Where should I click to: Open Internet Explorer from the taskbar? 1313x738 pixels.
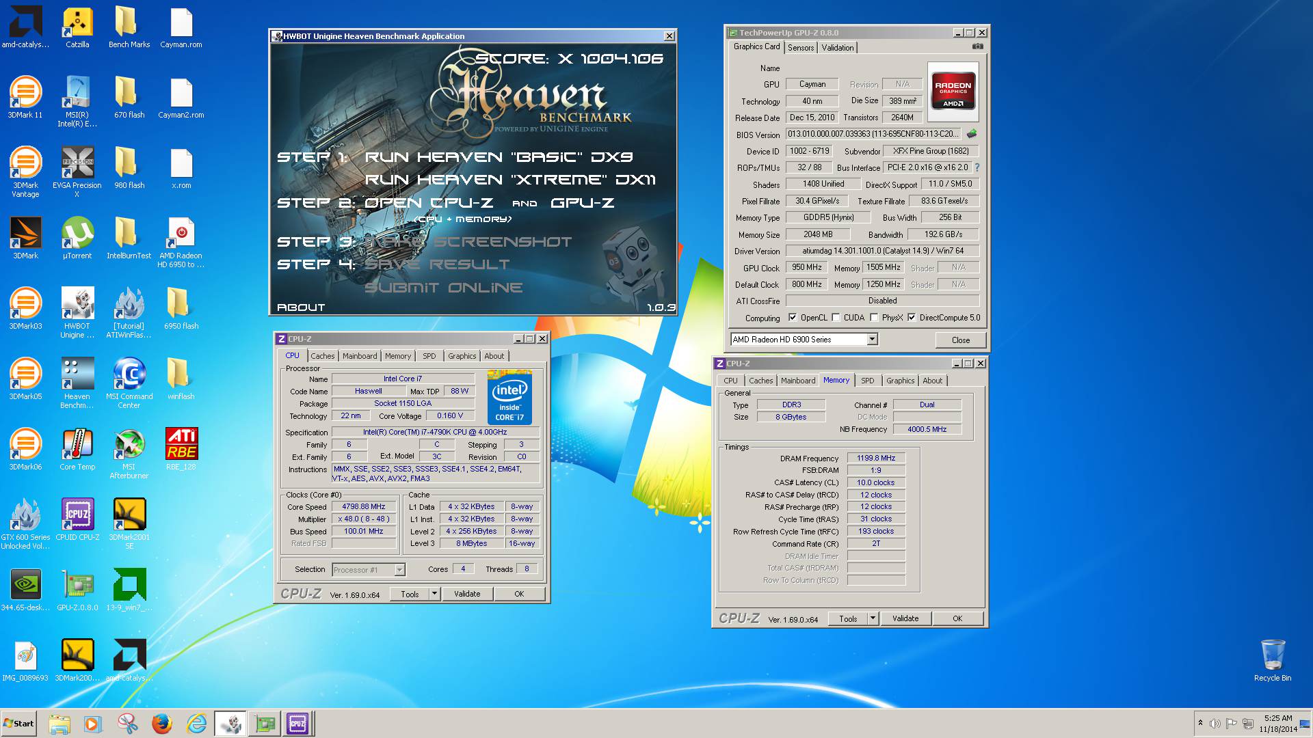[196, 724]
